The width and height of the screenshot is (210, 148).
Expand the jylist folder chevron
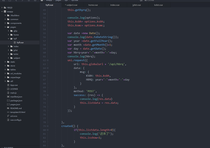click(8, 50)
